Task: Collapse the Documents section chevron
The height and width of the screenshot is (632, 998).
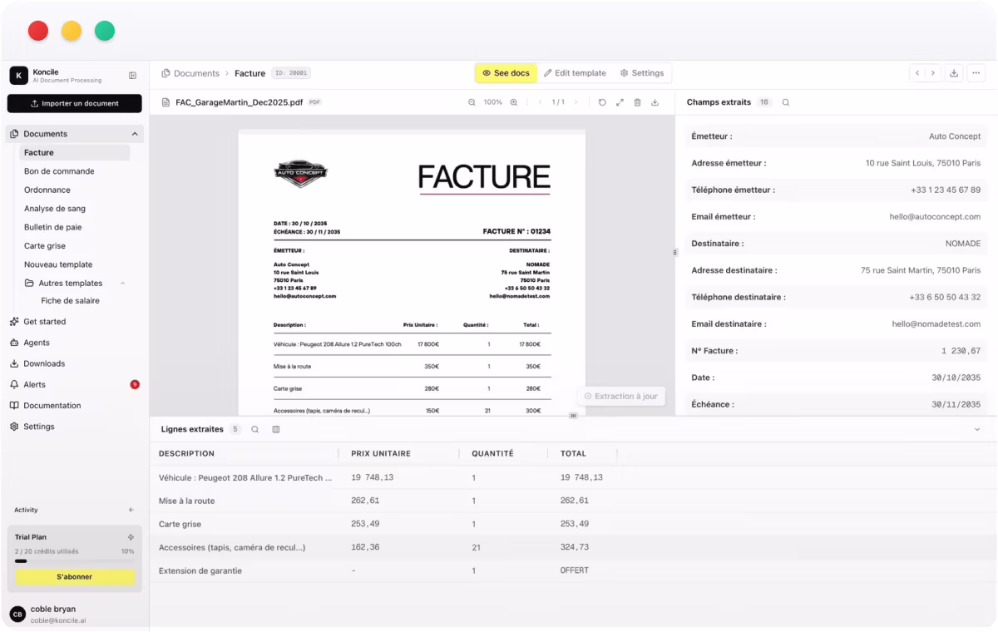Action: point(135,134)
